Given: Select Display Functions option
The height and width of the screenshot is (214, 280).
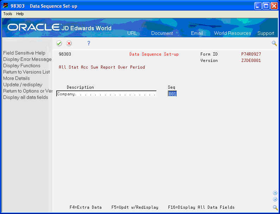Looking at the screenshot, I should [22, 65].
